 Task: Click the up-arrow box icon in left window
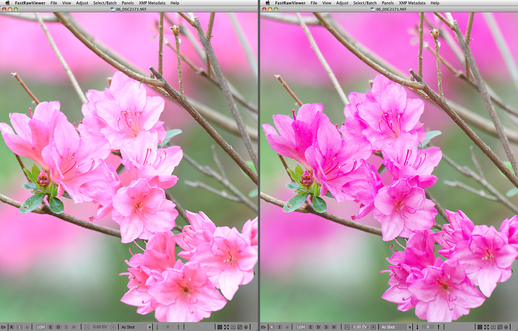point(233,327)
